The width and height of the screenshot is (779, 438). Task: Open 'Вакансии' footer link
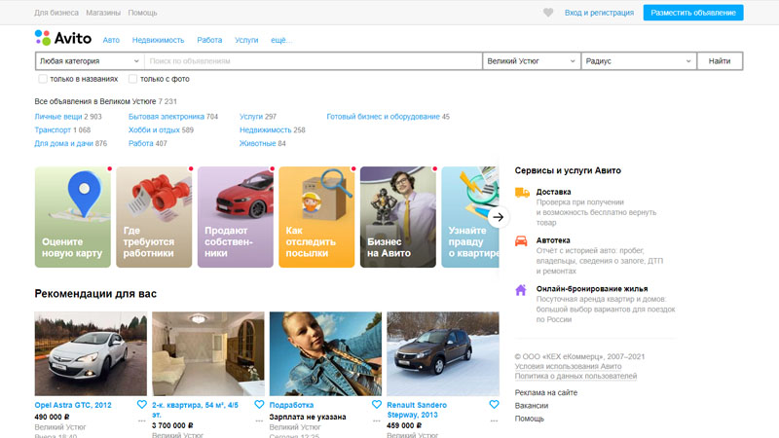point(532,406)
